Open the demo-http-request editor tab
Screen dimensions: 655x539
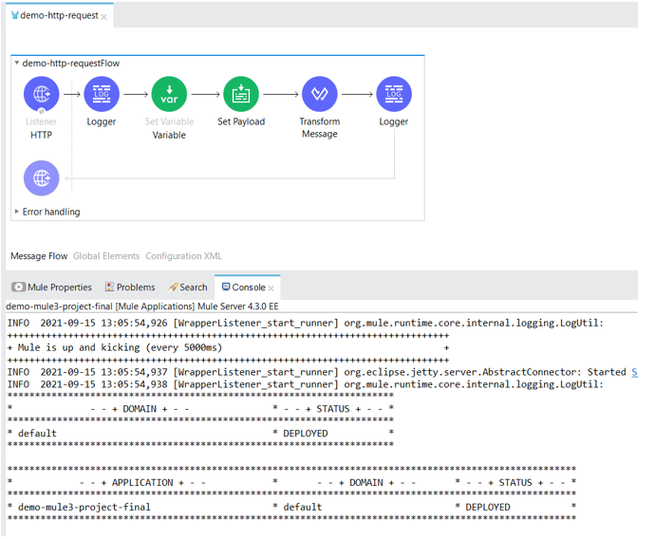[x=59, y=15]
